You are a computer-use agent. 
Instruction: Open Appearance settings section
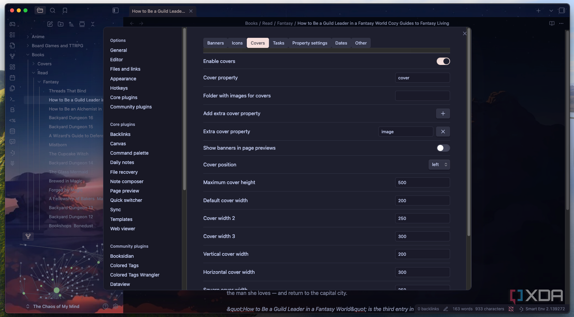click(x=123, y=79)
